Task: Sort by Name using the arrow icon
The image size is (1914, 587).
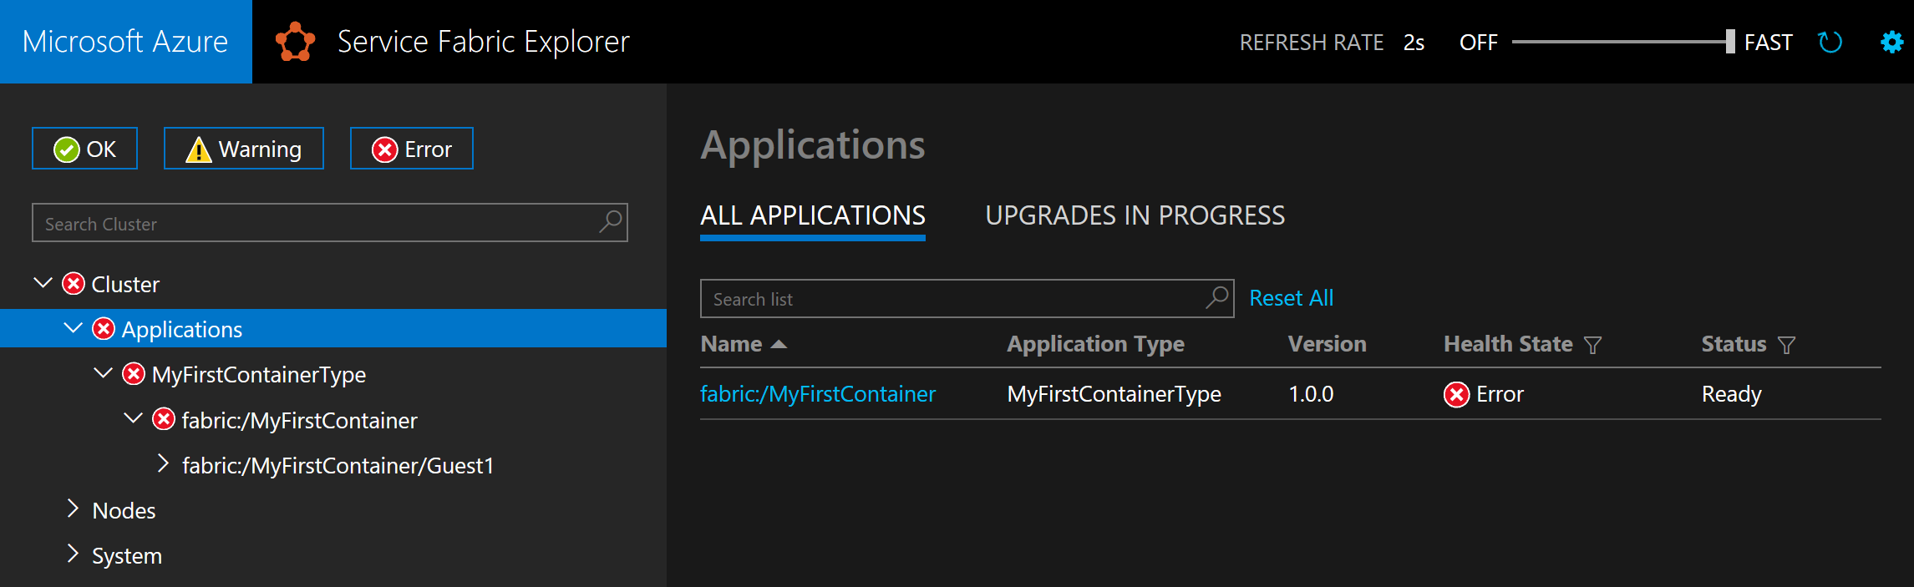Action: (x=779, y=344)
